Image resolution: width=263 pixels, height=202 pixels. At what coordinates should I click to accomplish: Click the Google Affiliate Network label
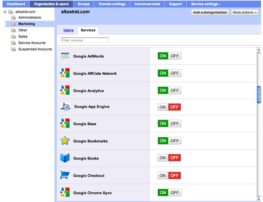point(95,73)
